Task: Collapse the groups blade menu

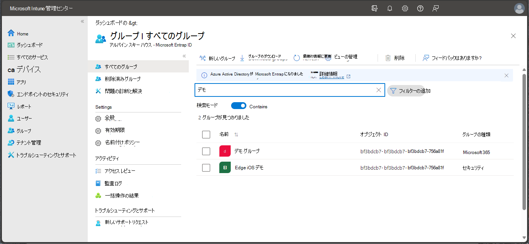Action: point(184,56)
